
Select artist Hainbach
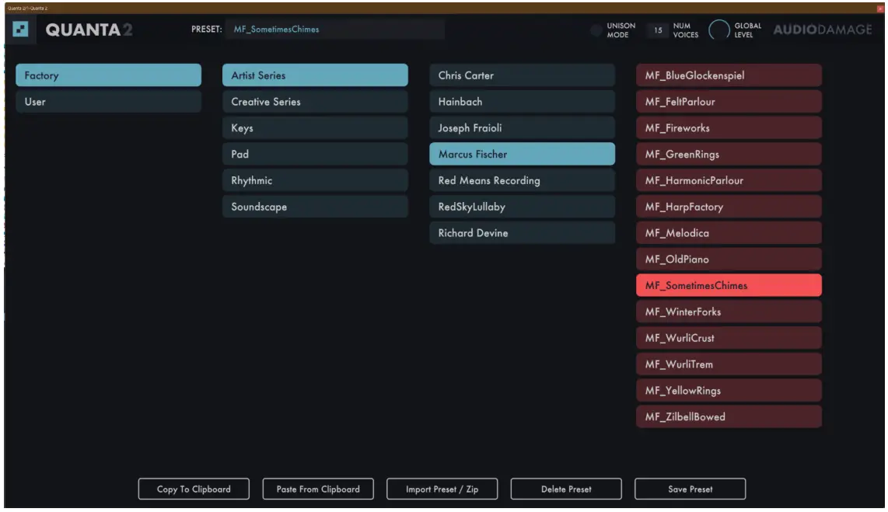click(x=522, y=102)
